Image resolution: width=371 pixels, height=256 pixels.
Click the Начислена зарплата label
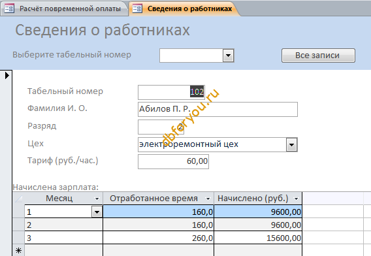pos(56,187)
